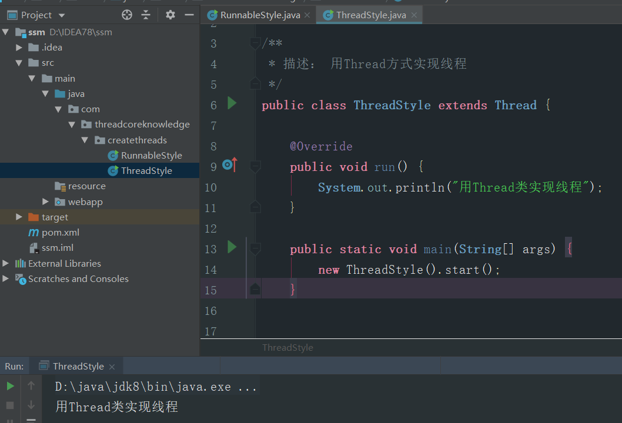Expand the .idea folder
The image size is (622, 423).
(x=19, y=48)
